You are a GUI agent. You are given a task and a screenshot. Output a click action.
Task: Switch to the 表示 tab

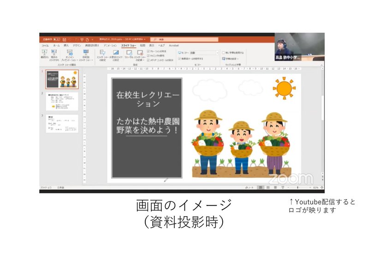(x=152, y=46)
